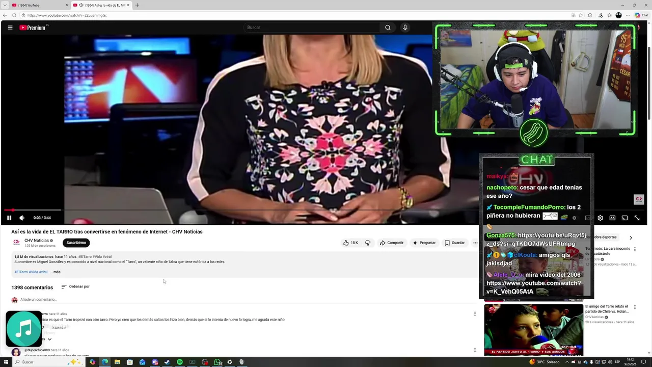Screen dimensions: 652x367
Task: Open the YouTube hamburger guide menu
Action: point(10,28)
